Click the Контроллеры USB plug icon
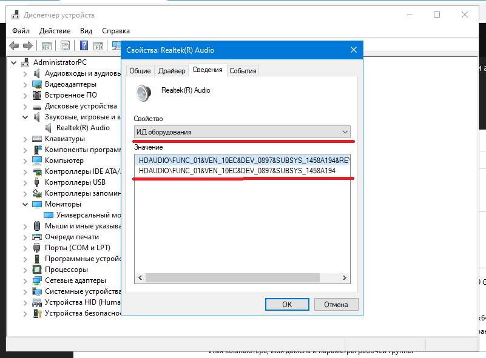This screenshot has width=486, height=358. coord(37,182)
